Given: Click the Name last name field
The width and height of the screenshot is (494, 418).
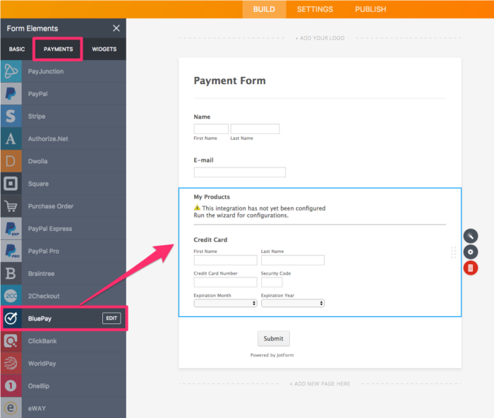Looking at the screenshot, I should [x=255, y=129].
